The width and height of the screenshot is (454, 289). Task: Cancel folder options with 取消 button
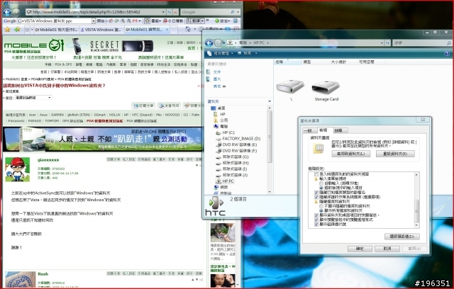click(387, 249)
